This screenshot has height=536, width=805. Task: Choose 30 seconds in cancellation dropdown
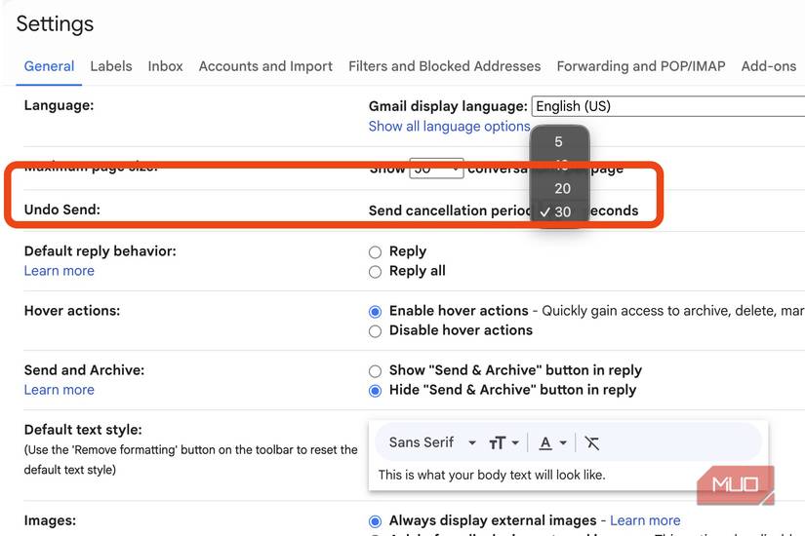click(559, 211)
